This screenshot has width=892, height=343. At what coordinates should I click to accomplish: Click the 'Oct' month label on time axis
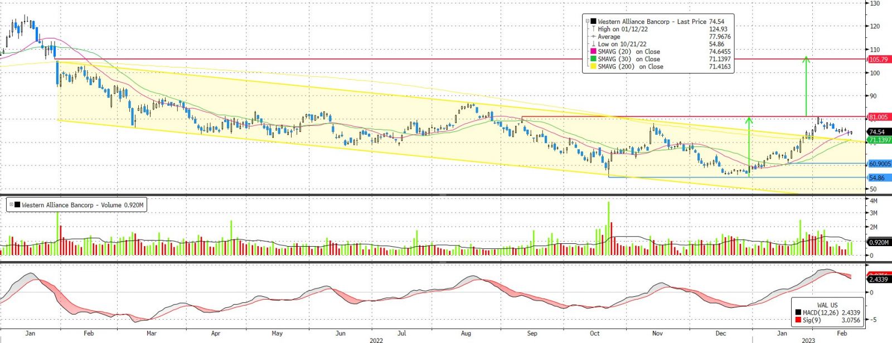[595, 334]
